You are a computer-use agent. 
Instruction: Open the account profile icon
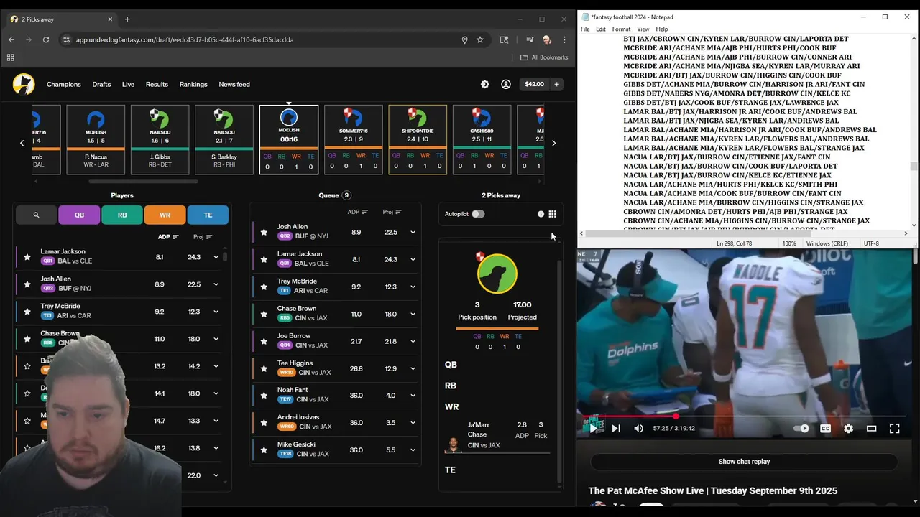point(506,84)
